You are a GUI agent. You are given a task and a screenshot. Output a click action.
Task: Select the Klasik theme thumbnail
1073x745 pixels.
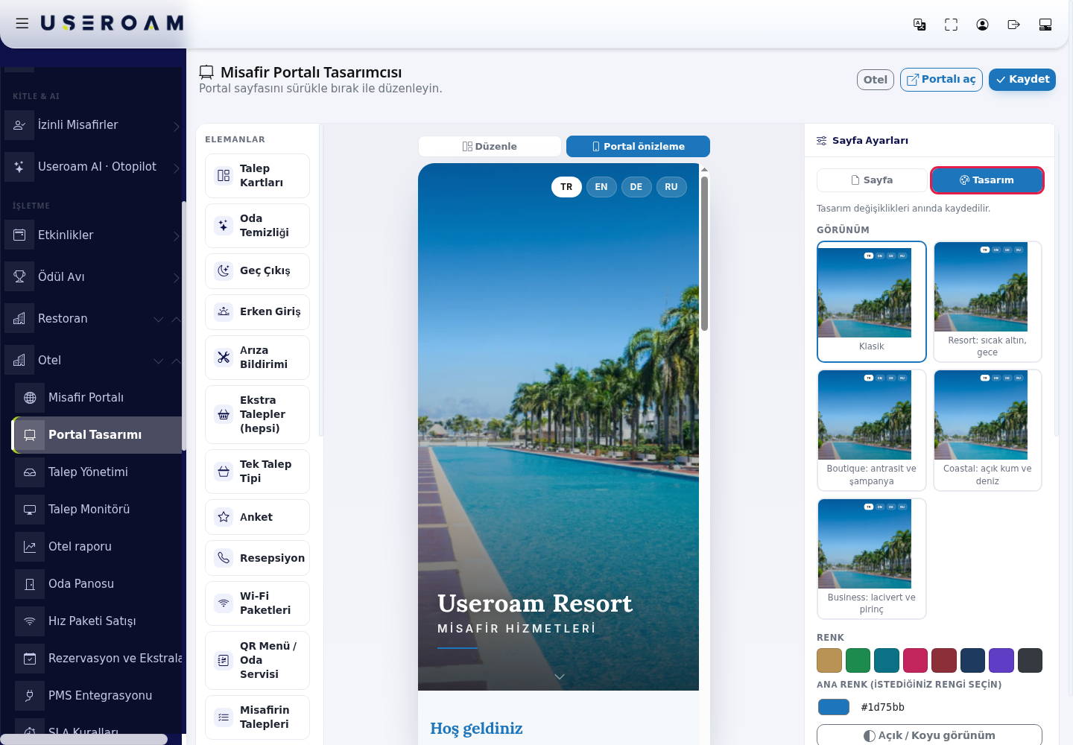click(x=872, y=302)
